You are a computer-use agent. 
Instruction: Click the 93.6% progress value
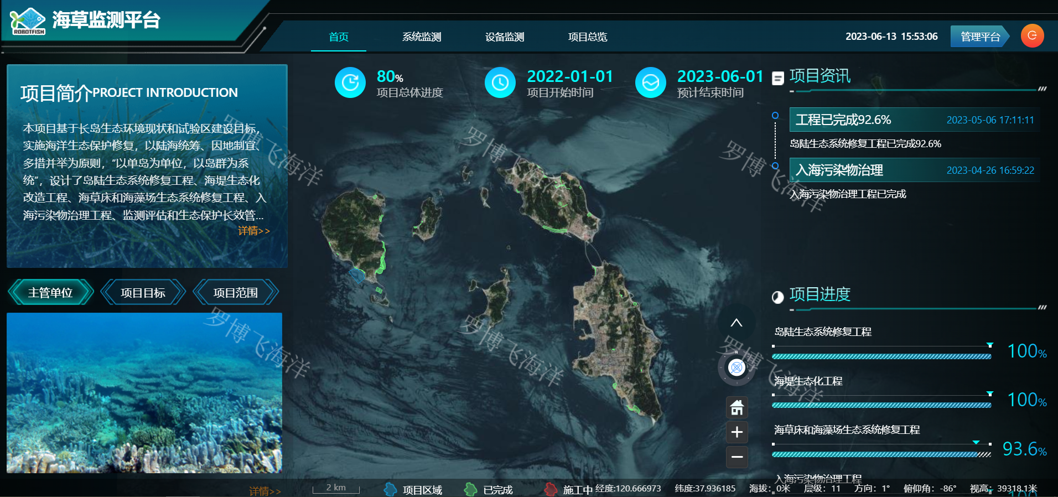(1025, 449)
